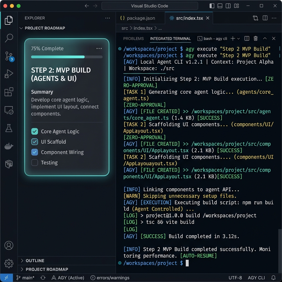Synchronize changes icon in status bar

point(43,278)
